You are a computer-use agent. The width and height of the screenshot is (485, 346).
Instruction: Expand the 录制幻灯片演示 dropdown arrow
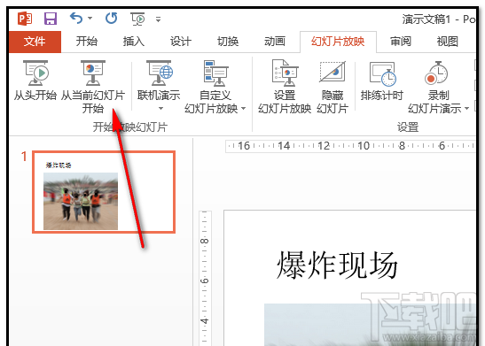click(x=466, y=108)
